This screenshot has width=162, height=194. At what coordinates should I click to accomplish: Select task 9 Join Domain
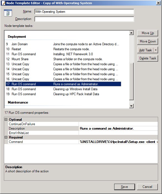(x=63, y=44)
